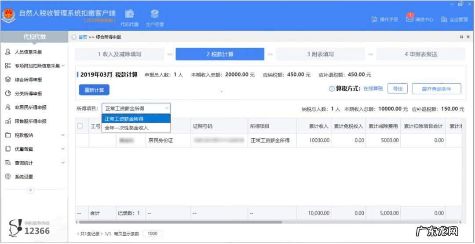Click the 税款缴纳 folder icon
Screen dimensions: 475x244
[8, 135]
